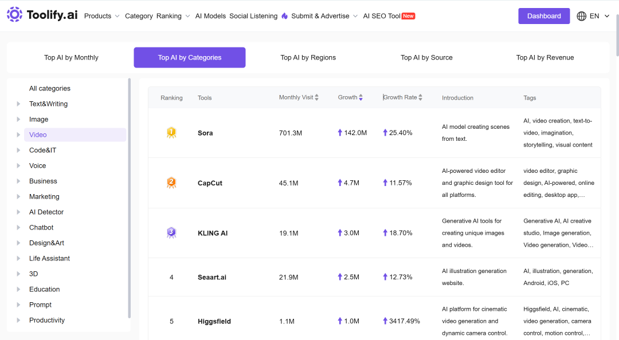Select the Video category label
619x340 pixels.
point(38,135)
